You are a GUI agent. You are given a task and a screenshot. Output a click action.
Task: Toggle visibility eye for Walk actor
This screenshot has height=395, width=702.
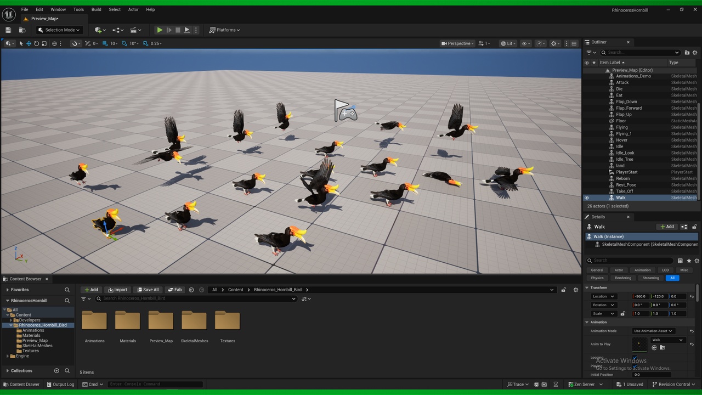tap(587, 198)
